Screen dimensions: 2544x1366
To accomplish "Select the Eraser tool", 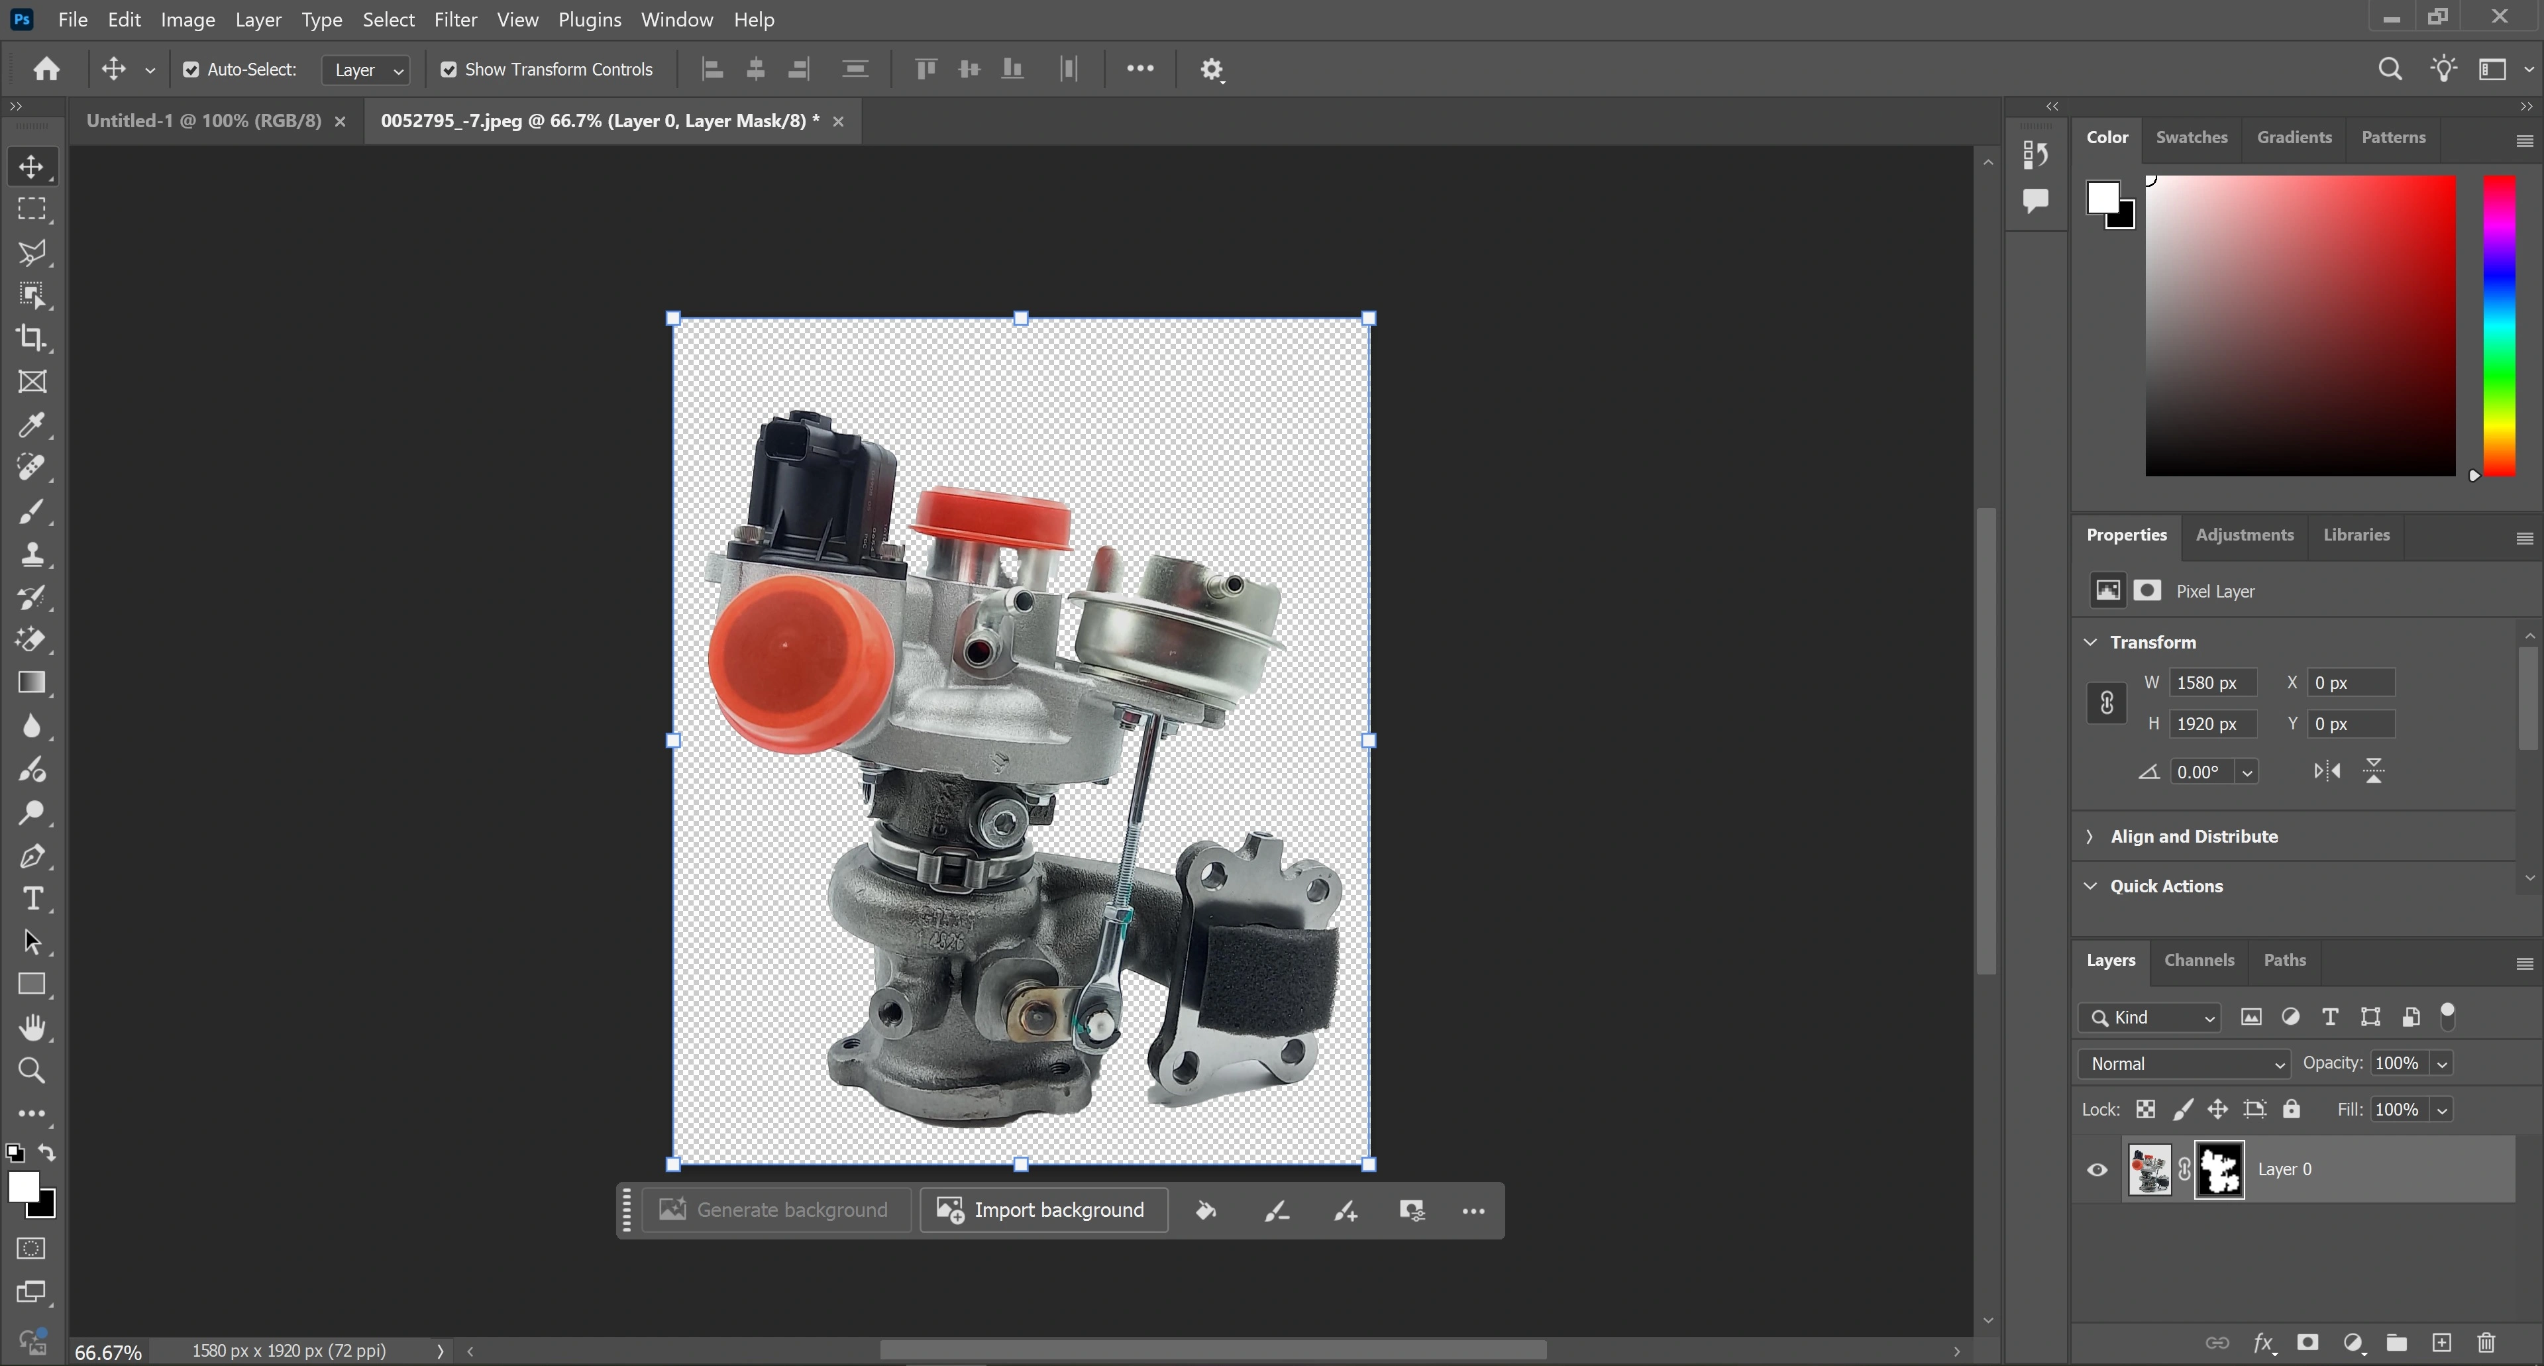I will (x=32, y=640).
